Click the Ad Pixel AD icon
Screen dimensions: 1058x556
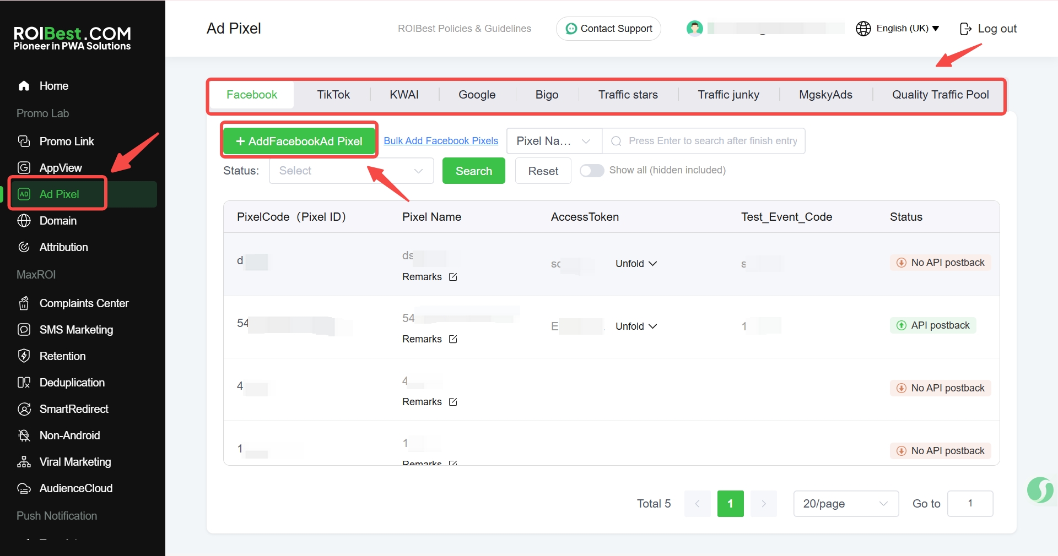(x=24, y=194)
